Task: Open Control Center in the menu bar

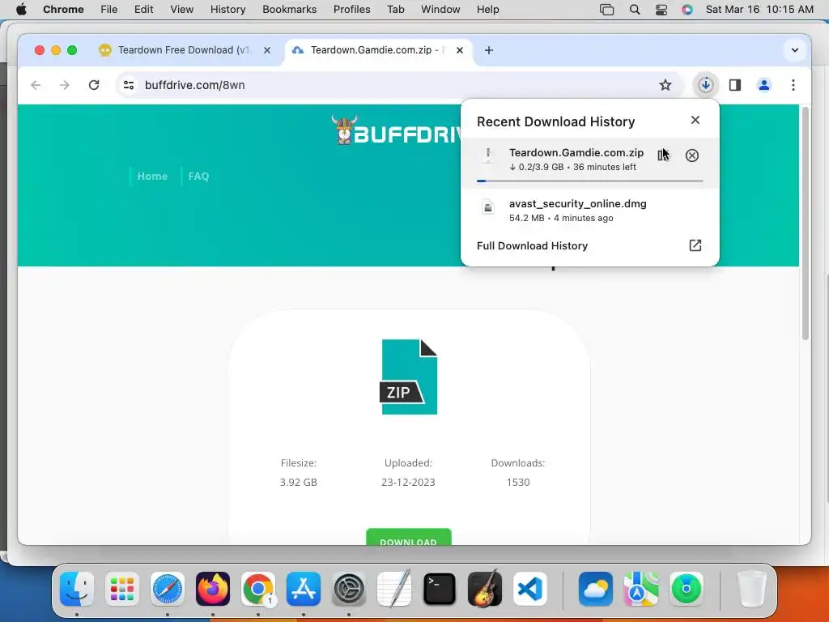Action: click(x=661, y=10)
